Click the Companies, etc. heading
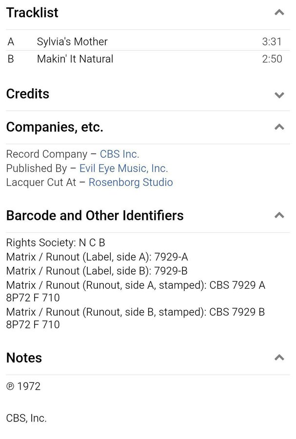The width and height of the screenshot is (296, 439). click(x=55, y=127)
